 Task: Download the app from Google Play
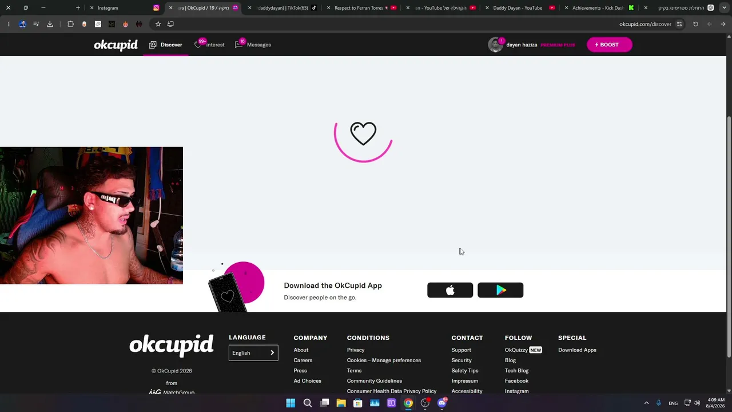tap(500, 290)
